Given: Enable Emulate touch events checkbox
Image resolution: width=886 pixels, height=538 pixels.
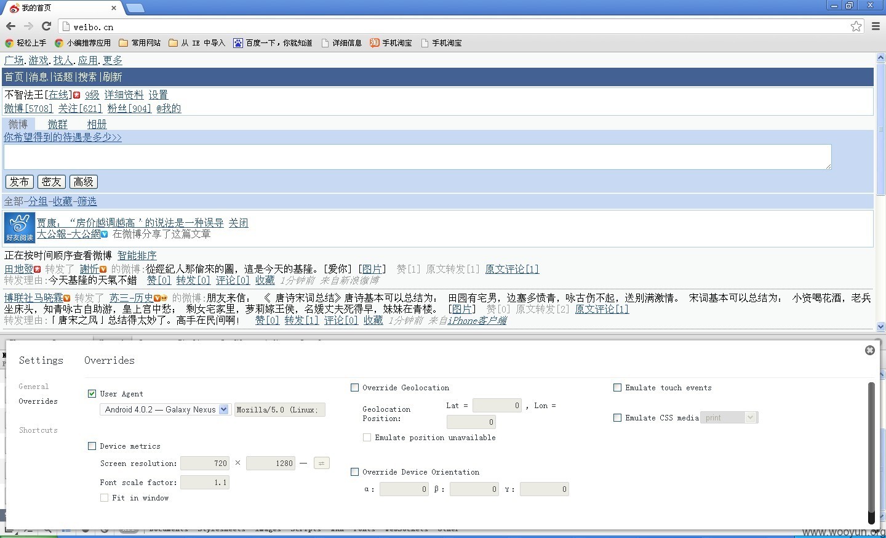Looking at the screenshot, I should click(x=617, y=387).
